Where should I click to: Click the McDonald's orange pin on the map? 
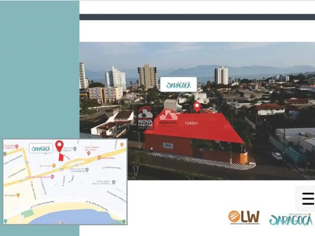tap(18, 195)
